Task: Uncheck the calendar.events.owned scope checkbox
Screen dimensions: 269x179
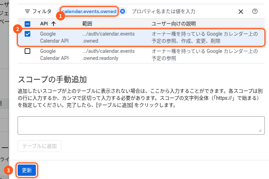Action: (x=27, y=34)
